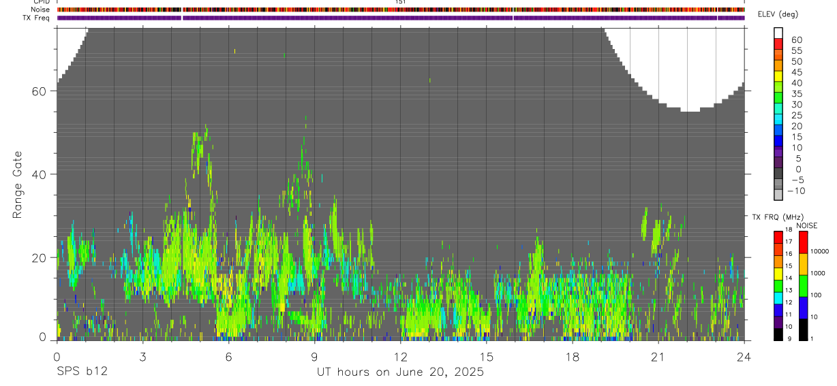Click the green 100 noise level swatch

803,286
